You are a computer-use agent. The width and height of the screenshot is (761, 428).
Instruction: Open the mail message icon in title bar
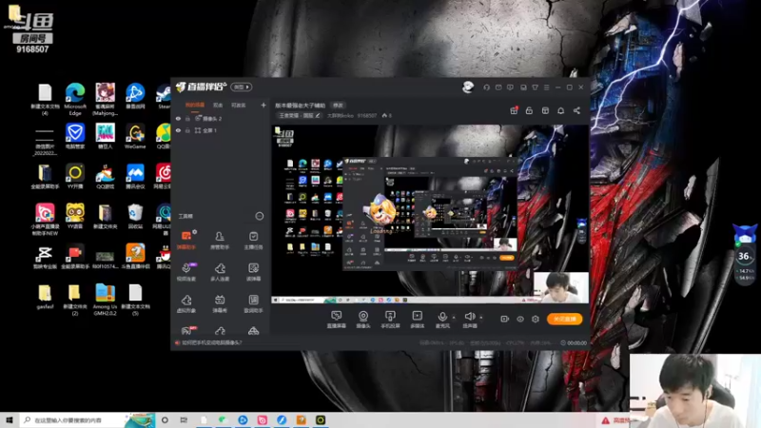[x=498, y=88]
